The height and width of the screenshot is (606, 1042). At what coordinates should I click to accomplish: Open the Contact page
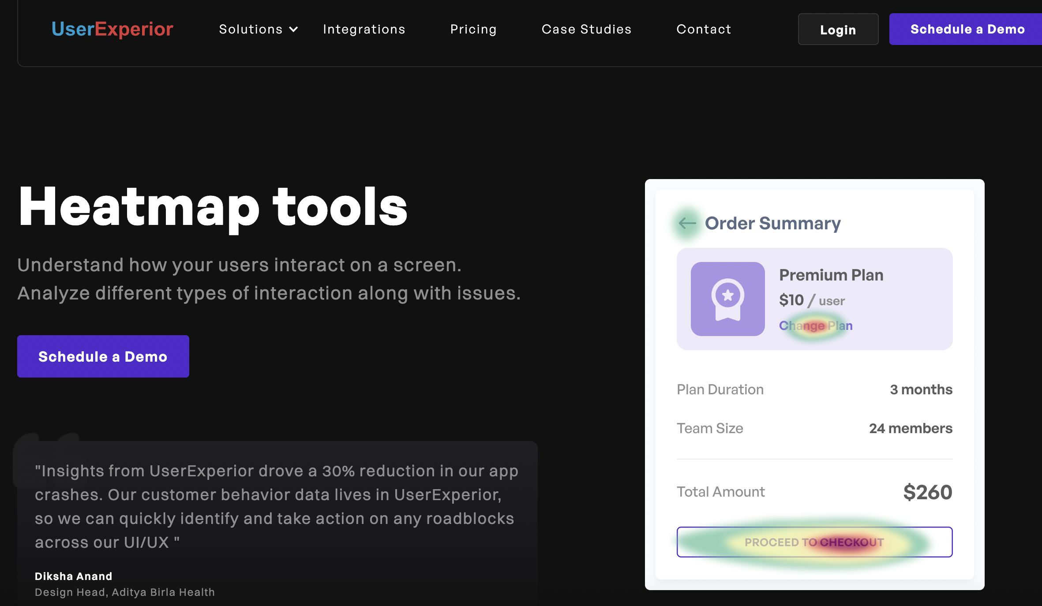(704, 29)
